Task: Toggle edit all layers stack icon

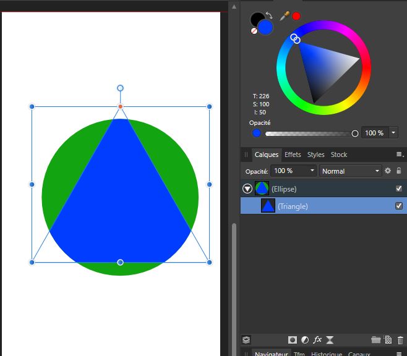Action: coord(246,340)
